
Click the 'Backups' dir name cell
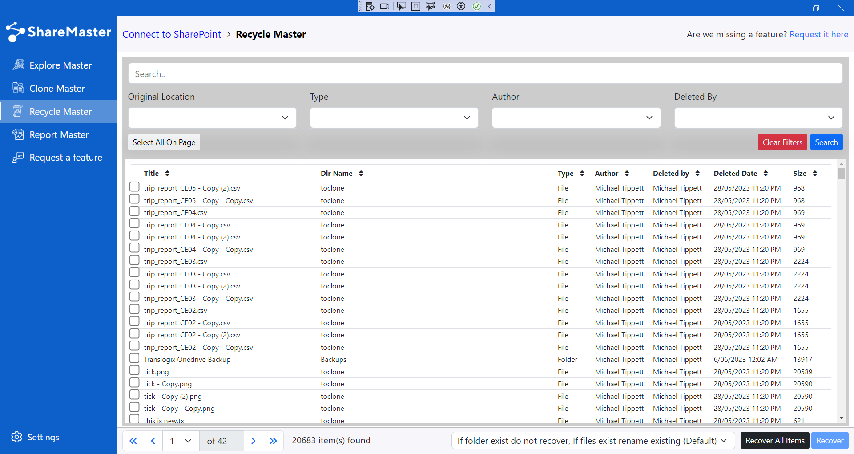(334, 360)
